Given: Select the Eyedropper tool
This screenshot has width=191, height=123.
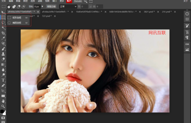Looking at the screenshot, I should click(3, 38).
